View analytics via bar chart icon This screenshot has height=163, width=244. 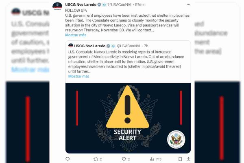pyautogui.click(x=152, y=159)
